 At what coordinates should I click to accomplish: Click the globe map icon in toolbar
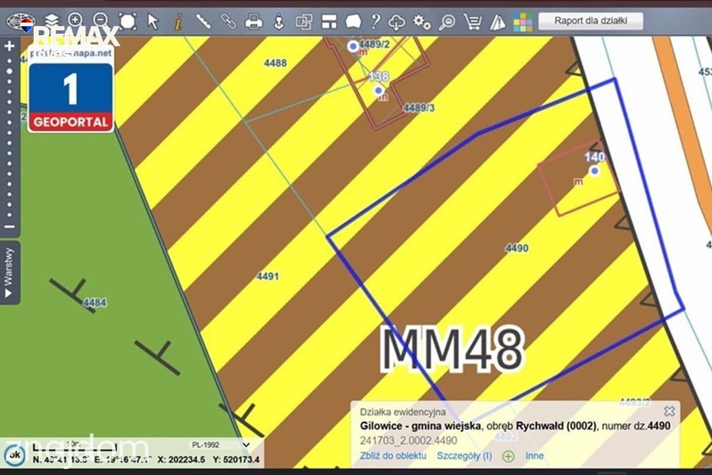click(x=20, y=21)
